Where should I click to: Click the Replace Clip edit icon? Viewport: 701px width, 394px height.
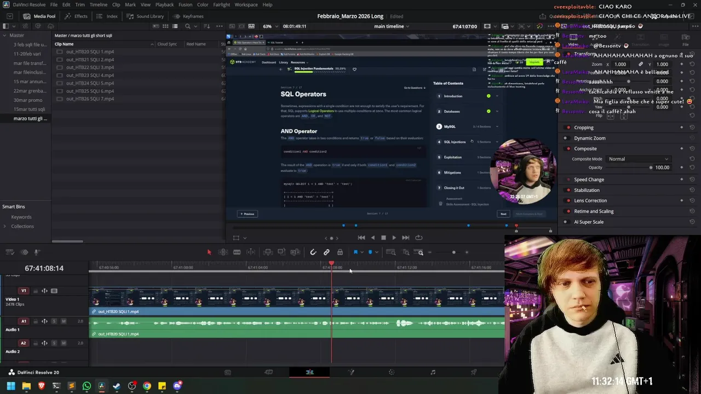click(x=295, y=252)
